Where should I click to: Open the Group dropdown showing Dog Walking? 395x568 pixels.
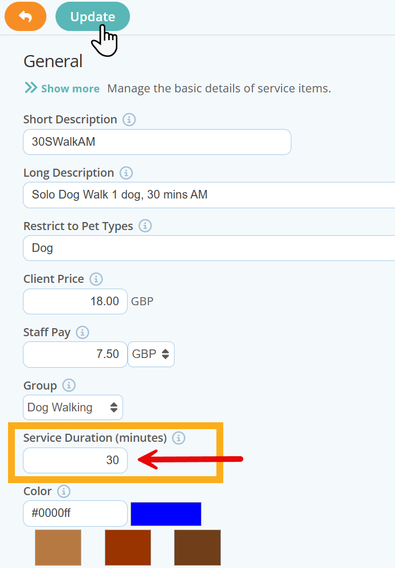click(x=73, y=407)
